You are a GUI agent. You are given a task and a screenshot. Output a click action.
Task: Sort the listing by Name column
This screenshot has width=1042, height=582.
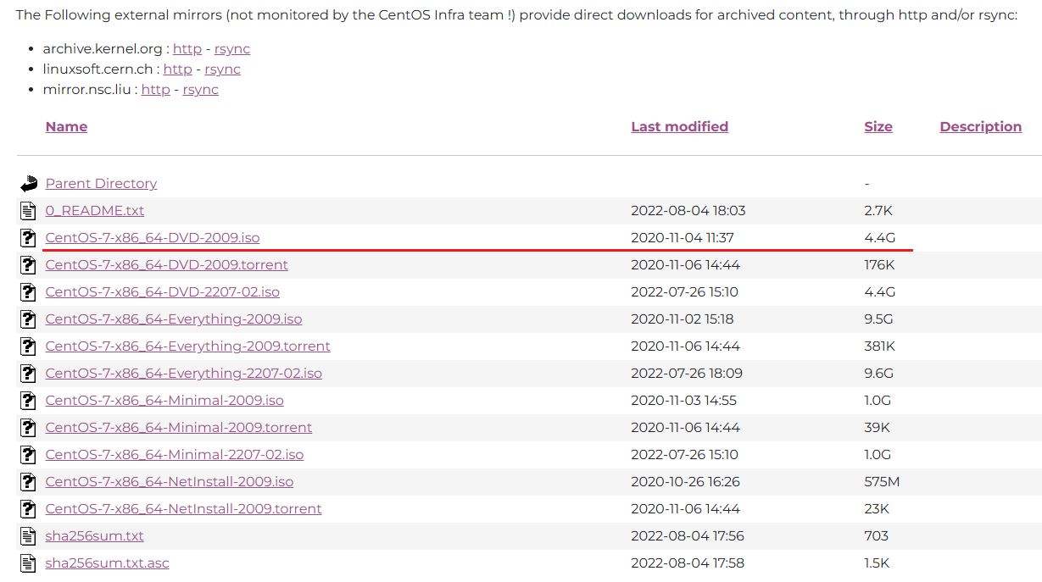coord(66,126)
